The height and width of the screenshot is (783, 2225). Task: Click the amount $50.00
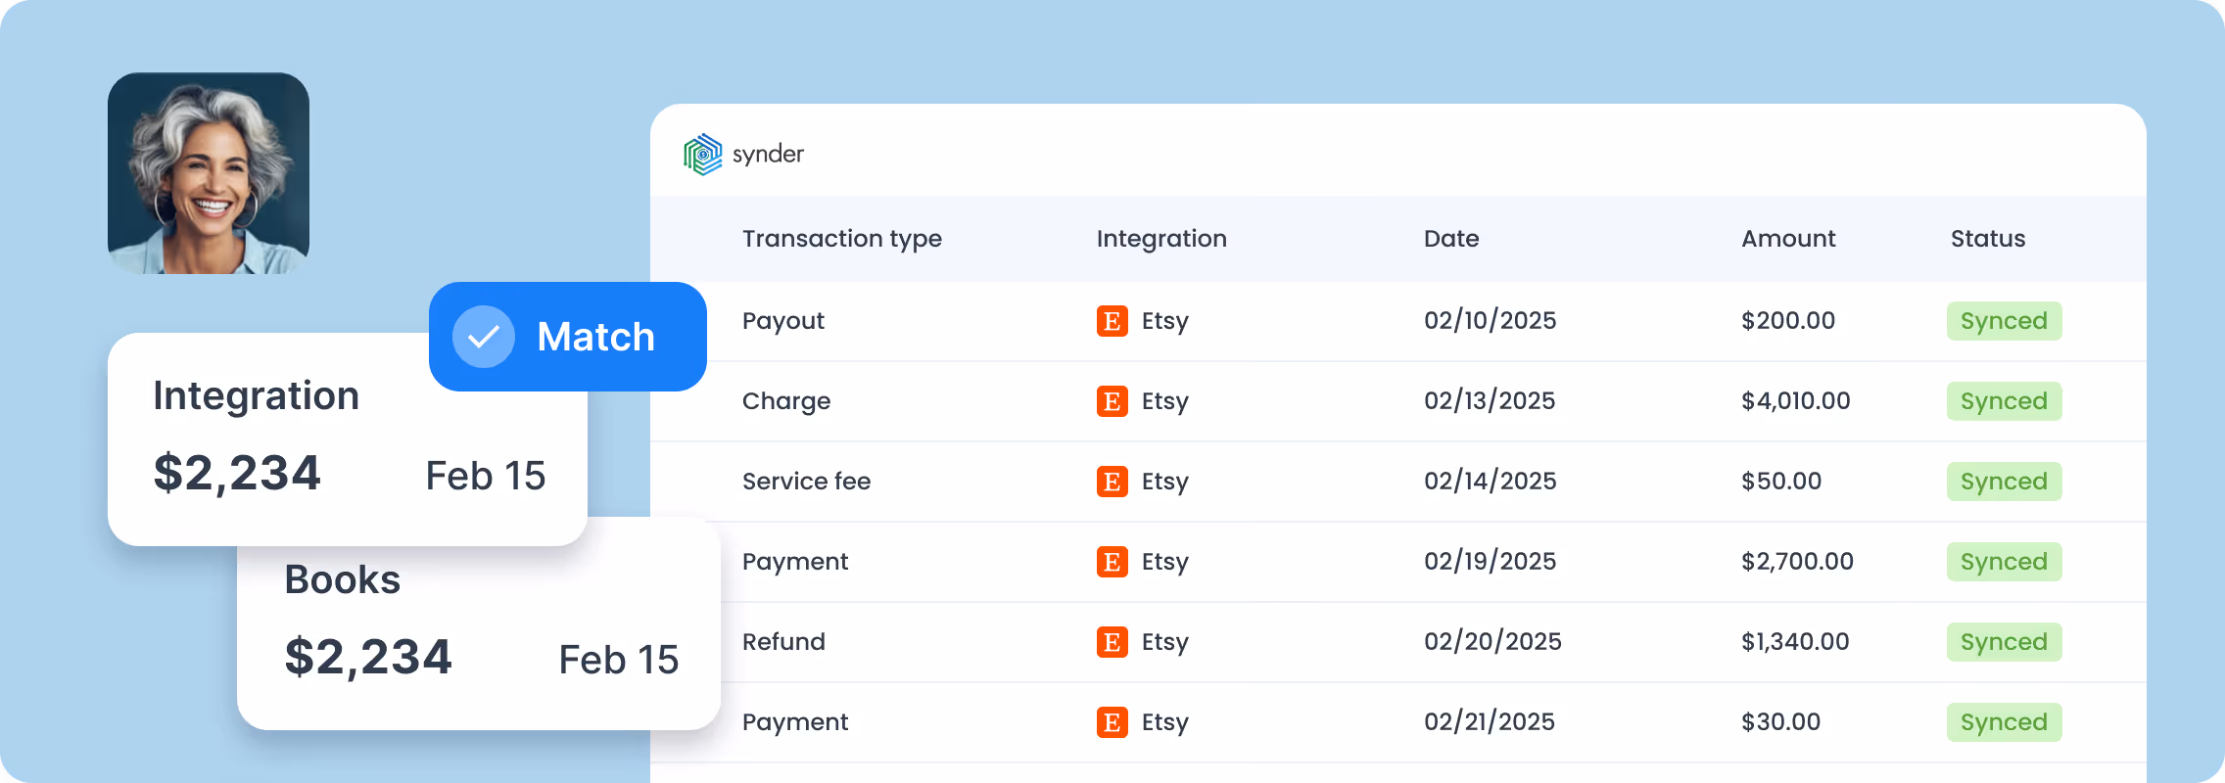pyautogui.click(x=1781, y=482)
